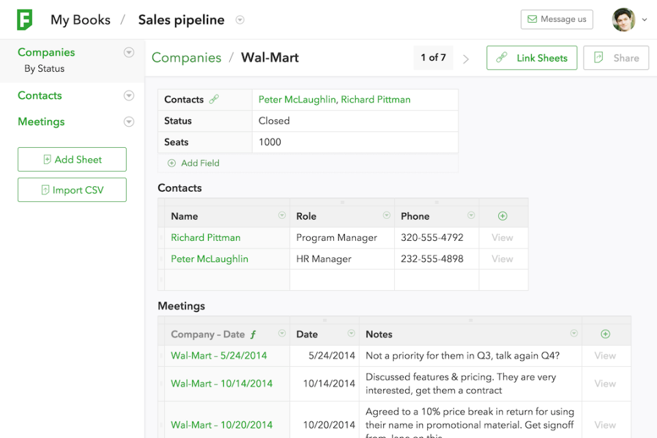Click the Program Manager cell
The width and height of the screenshot is (657, 438).
[342, 237]
